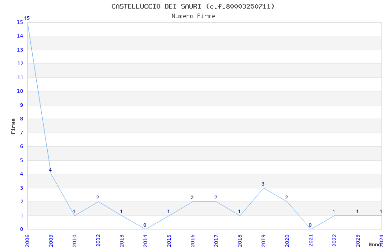Click the vertical 'Firme' axis title

point(13,126)
